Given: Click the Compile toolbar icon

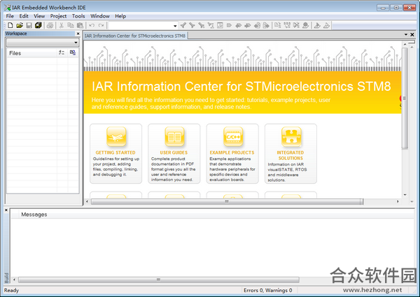Looking at the screenshot, I should (278, 25).
